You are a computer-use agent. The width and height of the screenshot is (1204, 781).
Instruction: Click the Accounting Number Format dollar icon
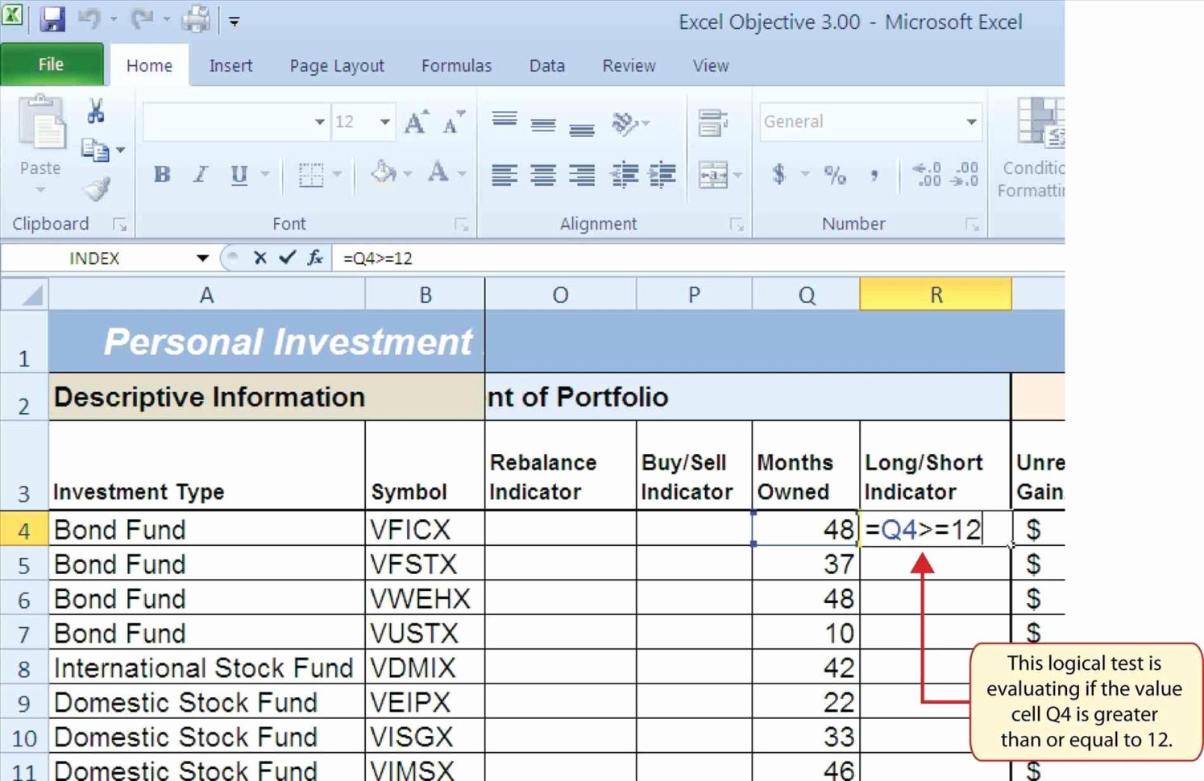[x=778, y=173]
